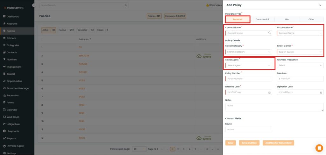Switch to the Cancelled policies tab
326x155 pixels.
[x=85, y=30]
